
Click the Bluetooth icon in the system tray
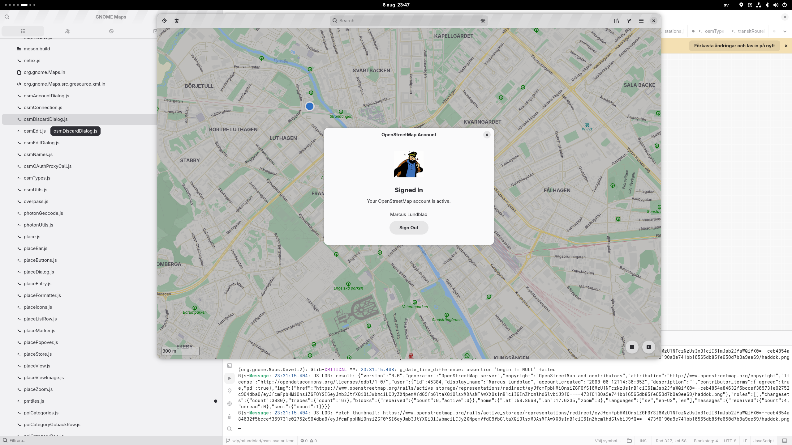[x=767, y=5]
